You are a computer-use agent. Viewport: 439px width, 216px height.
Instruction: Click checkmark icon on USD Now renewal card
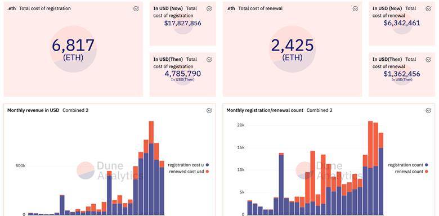(x=428, y=8)
